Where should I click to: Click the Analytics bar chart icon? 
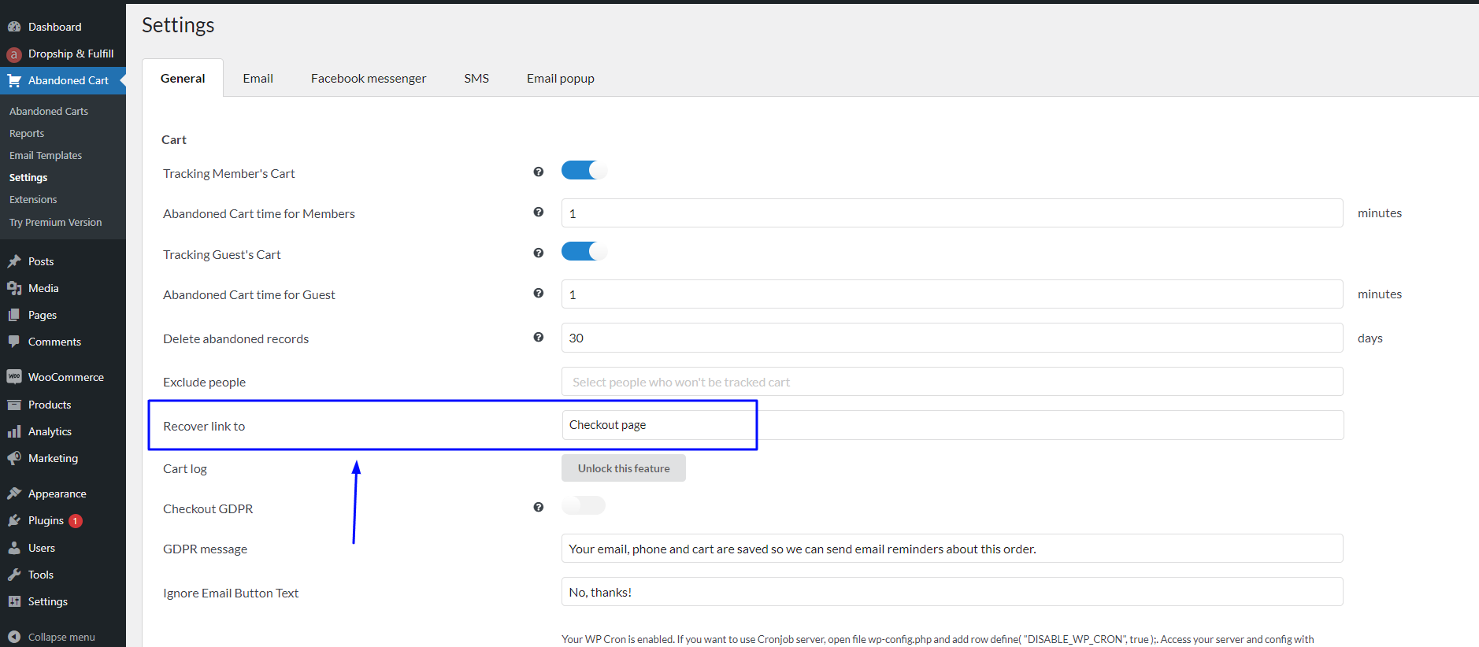pos(14,431)
